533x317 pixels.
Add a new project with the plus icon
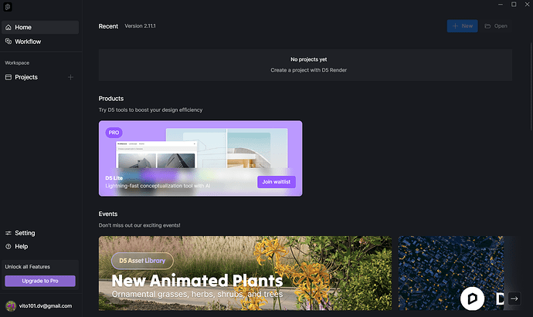pyautogui.click(x=71, y=77)
